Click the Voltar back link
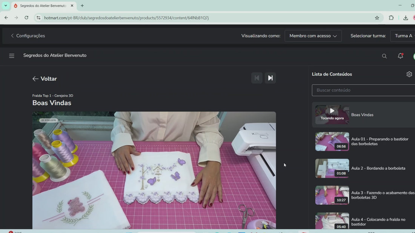 [x=45, y=79]
